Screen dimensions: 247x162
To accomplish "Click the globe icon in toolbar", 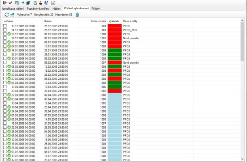I will pyautogui.click(x=46, y=2).
